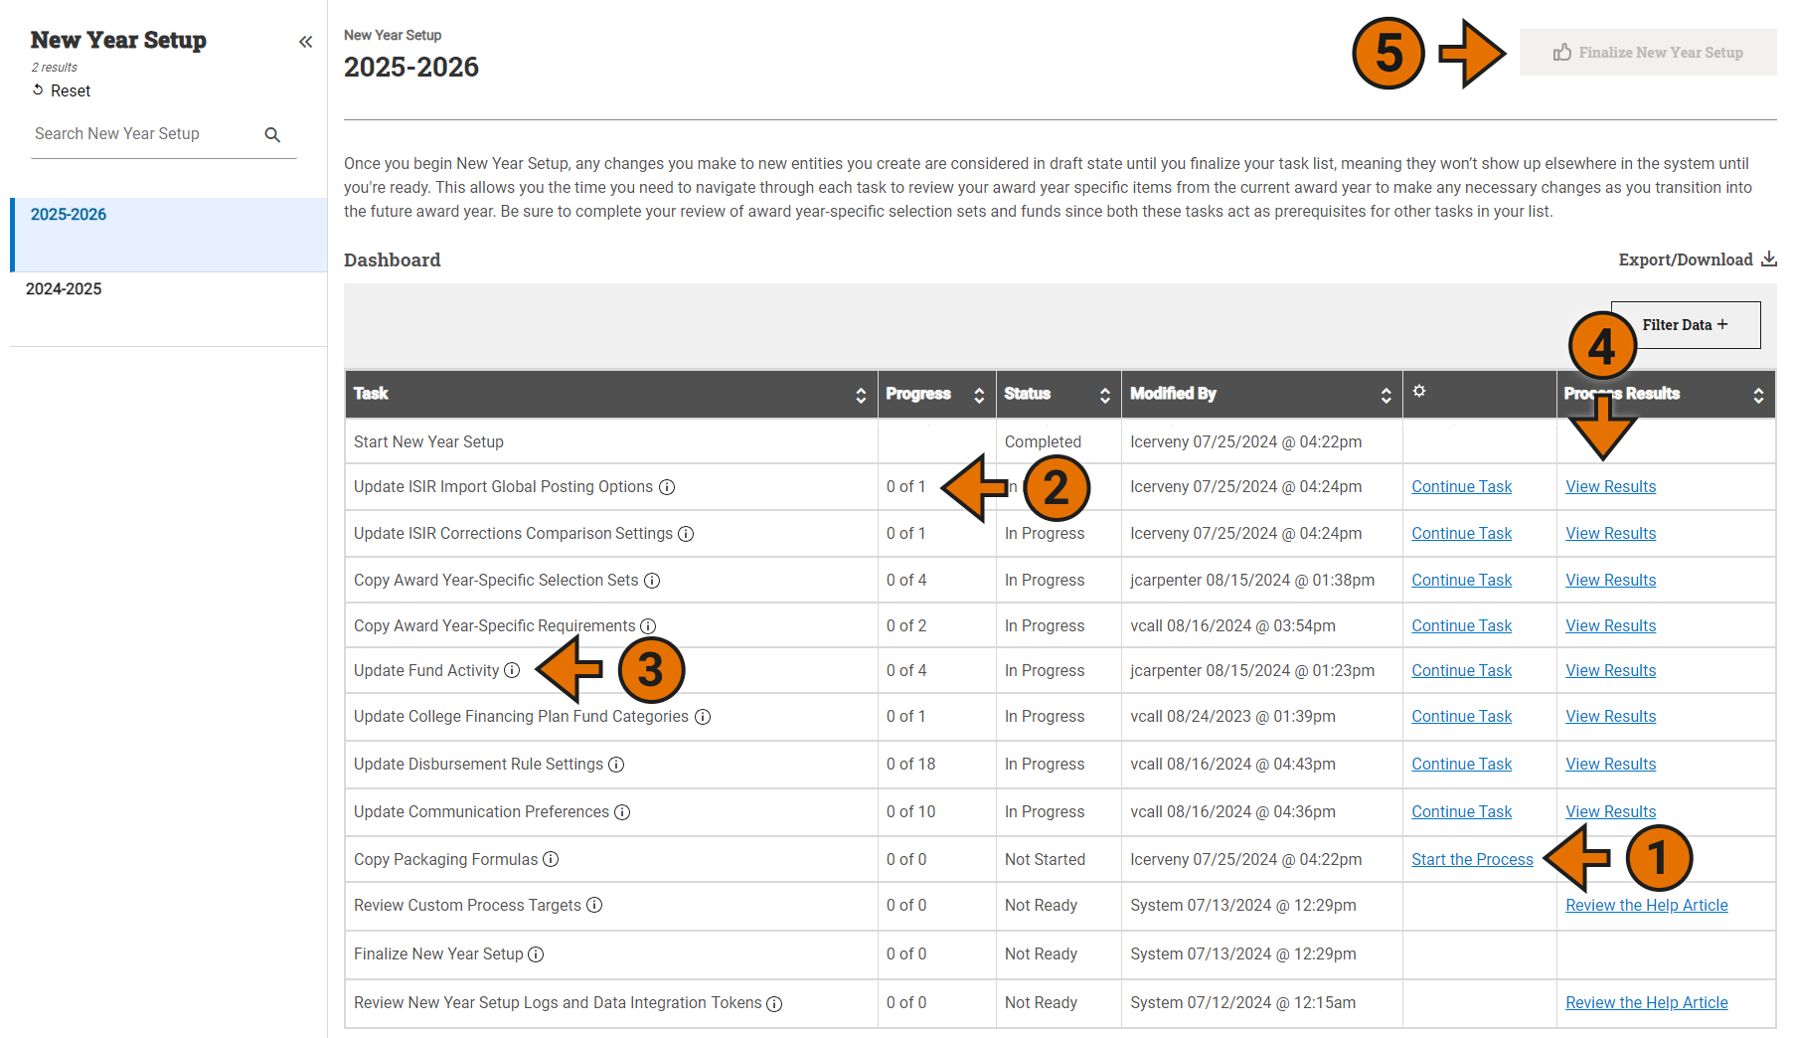Click Export/Download text link
Image resolution: width=1793 pixels, height=1038 pixels.
(1686, 259)
